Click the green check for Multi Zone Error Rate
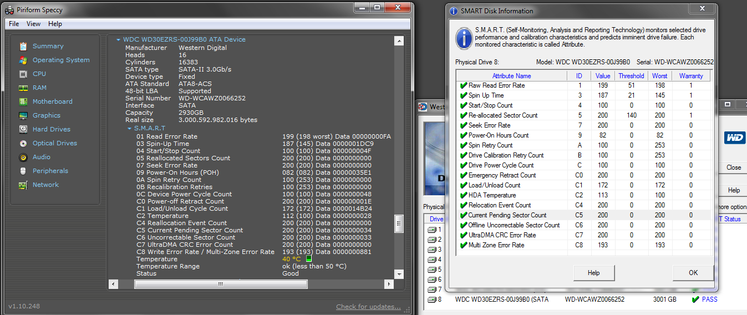 click(x=463, y=245)
